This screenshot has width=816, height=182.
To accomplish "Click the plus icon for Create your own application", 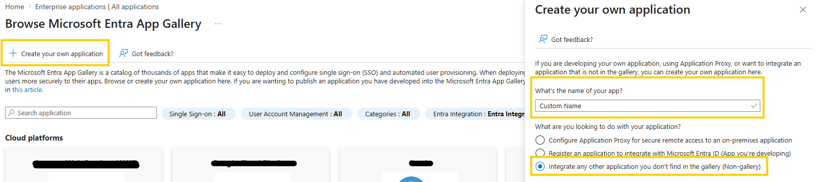I will click(13, 53).
